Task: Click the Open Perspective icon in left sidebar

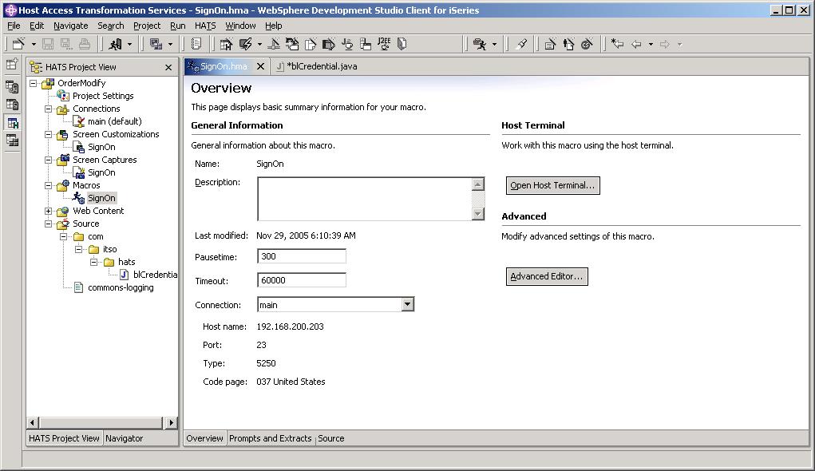Action: point(12,64)
